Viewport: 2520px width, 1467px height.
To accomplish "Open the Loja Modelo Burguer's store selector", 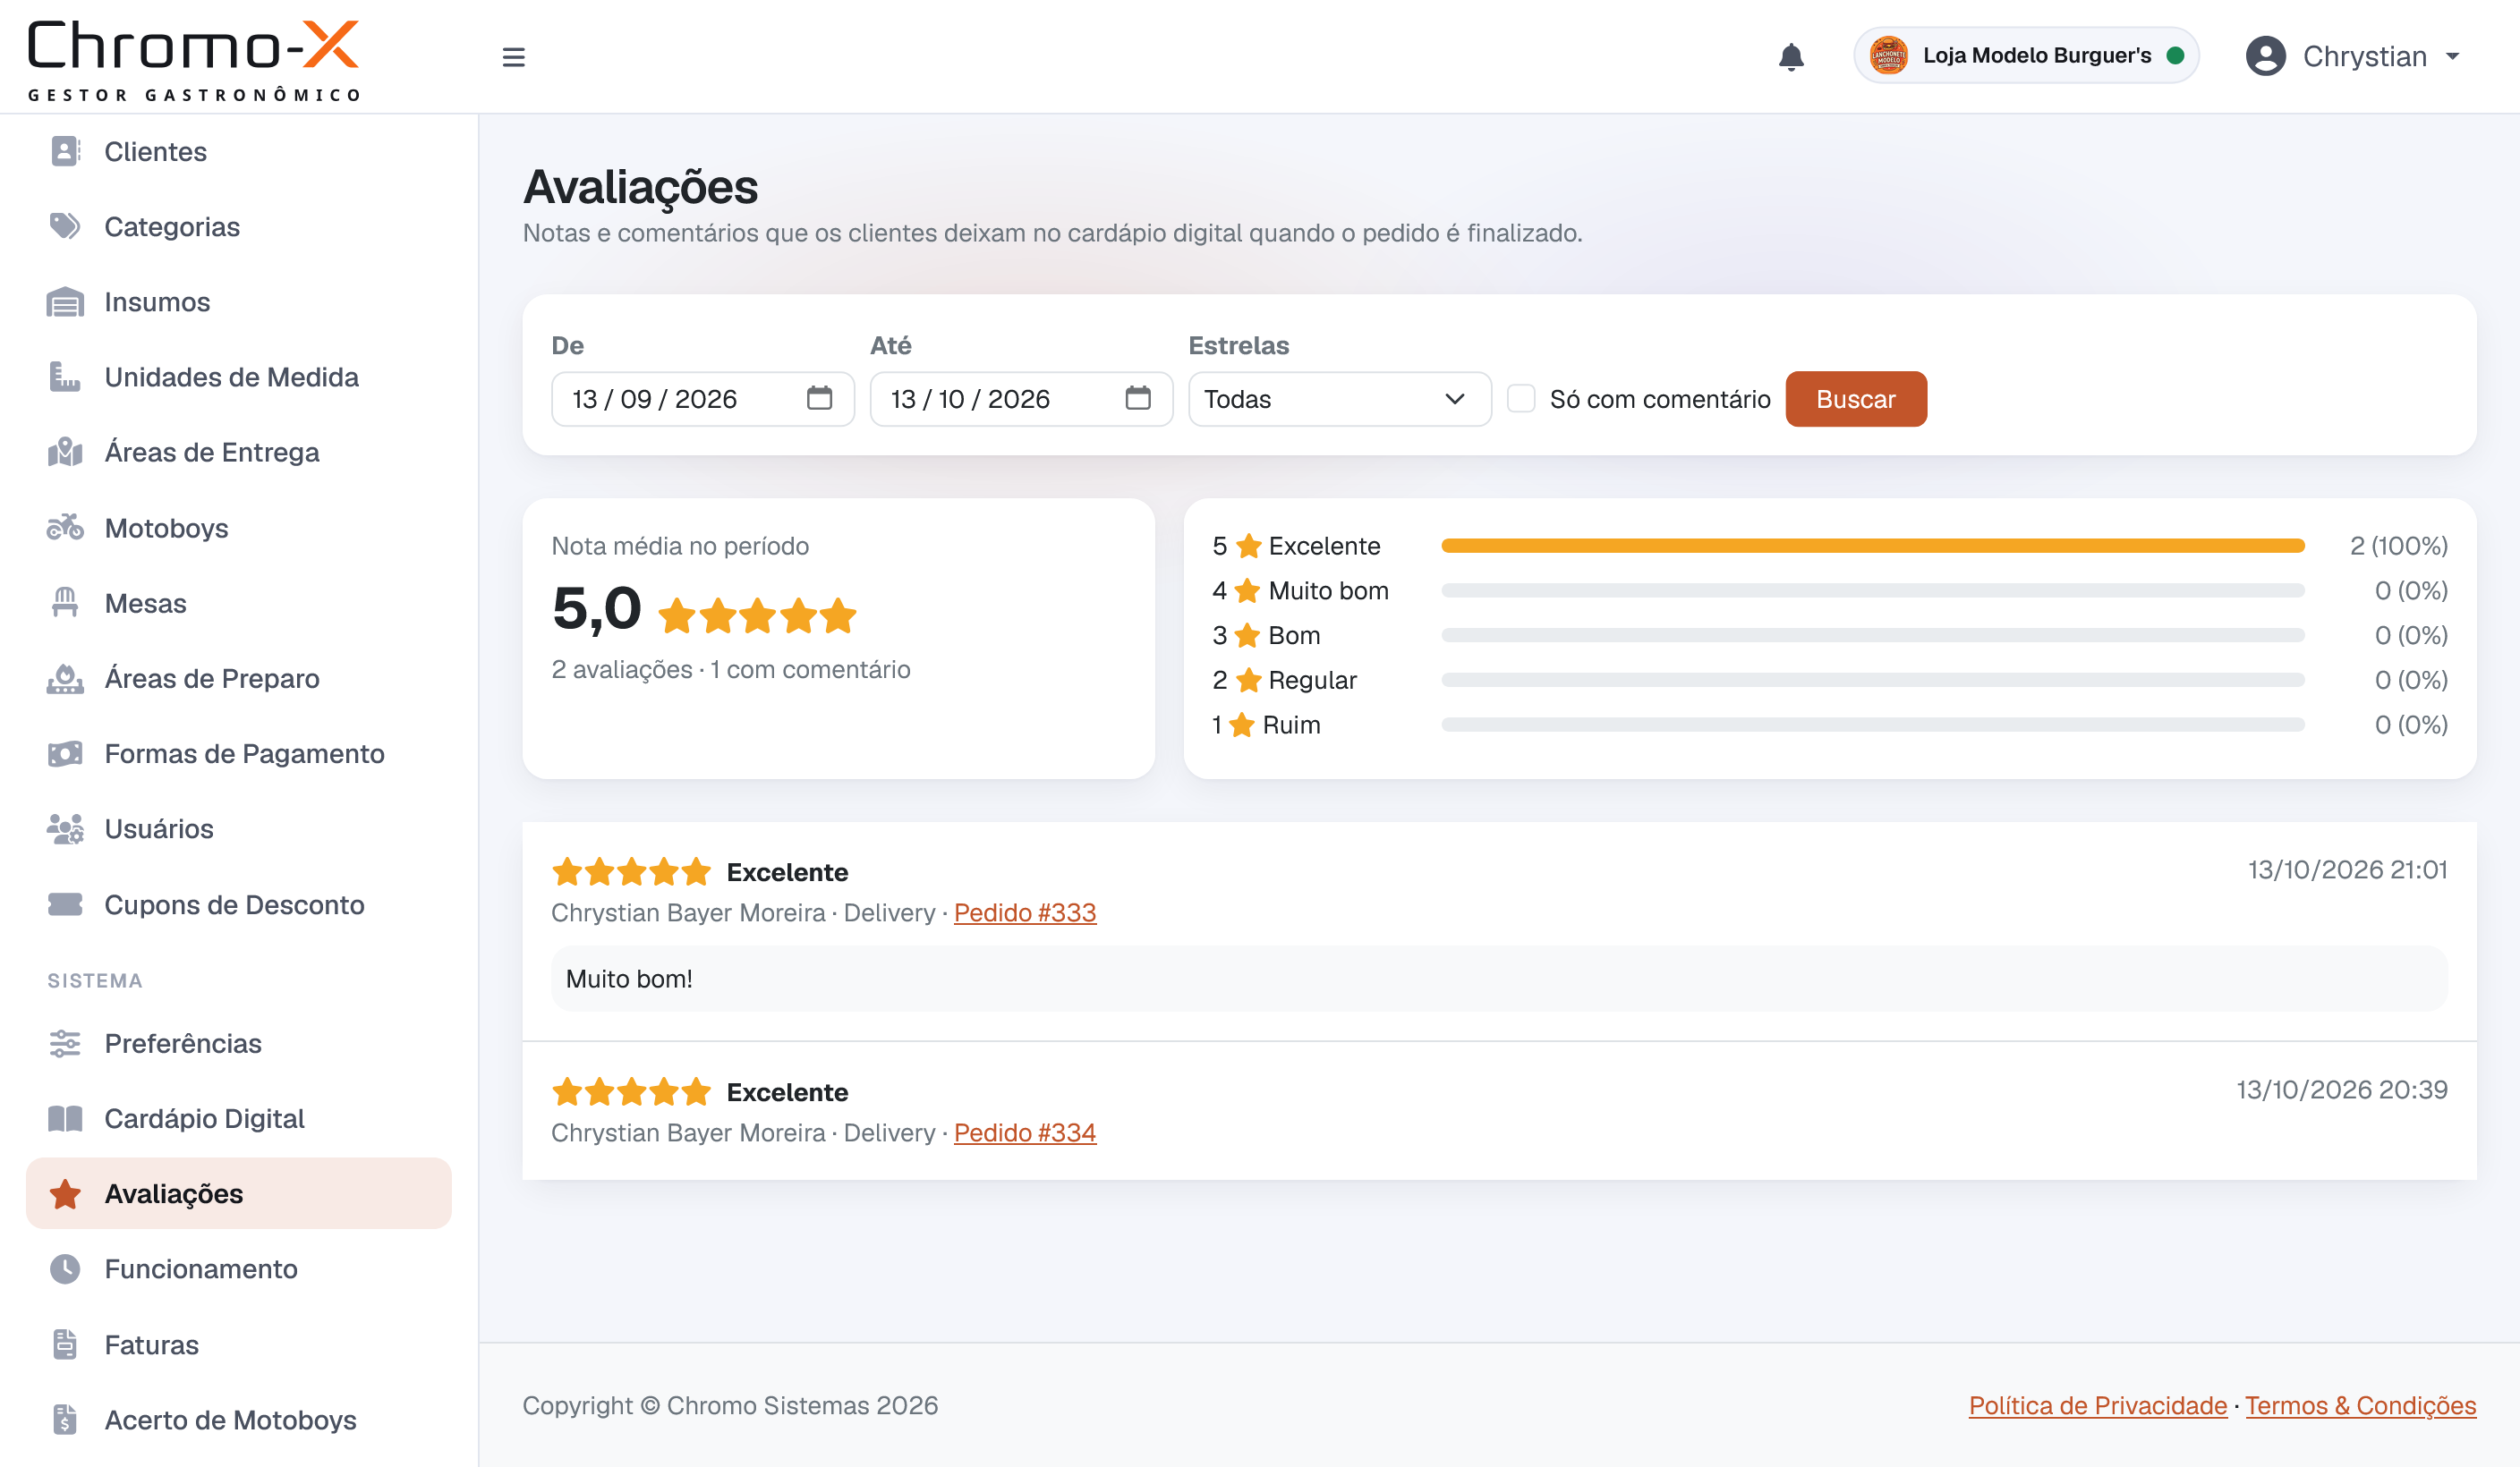I will [x=2026, y=55].
